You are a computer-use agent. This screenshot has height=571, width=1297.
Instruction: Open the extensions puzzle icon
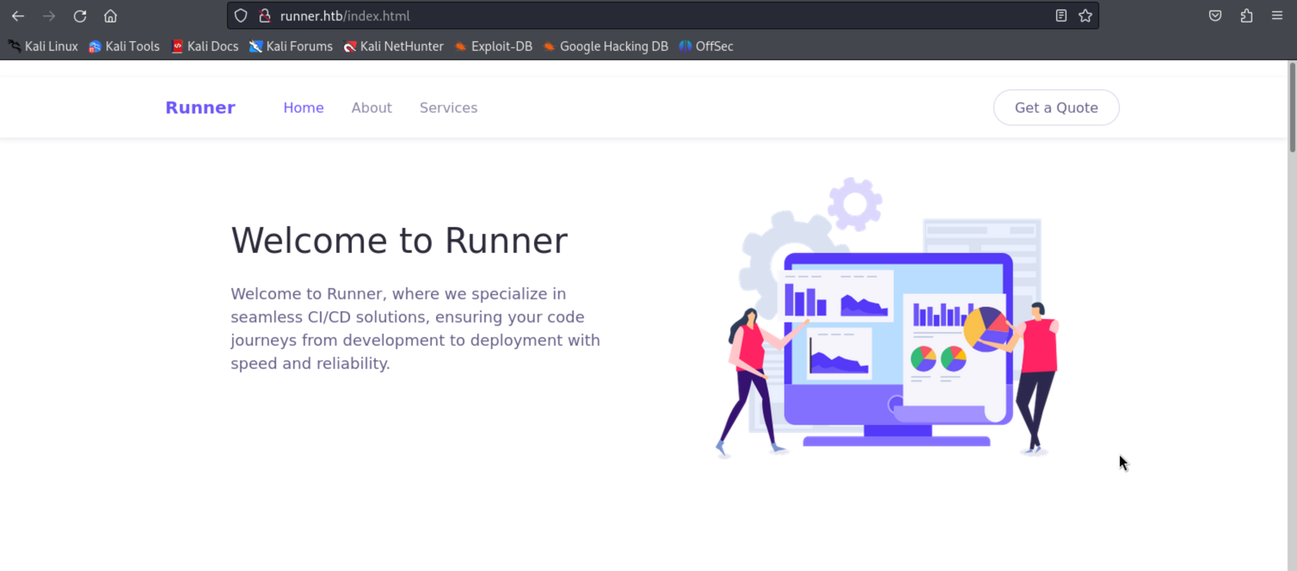[1246, 16]
